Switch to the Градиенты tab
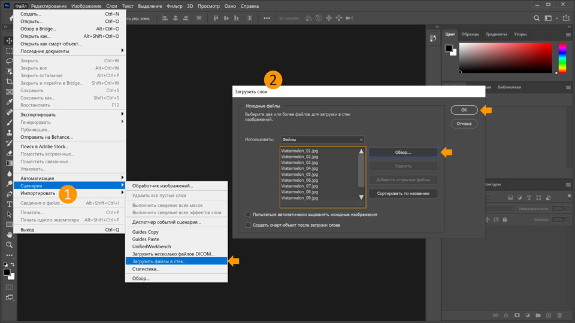This screenshot has width=575, height=323. tap(497, 34)
